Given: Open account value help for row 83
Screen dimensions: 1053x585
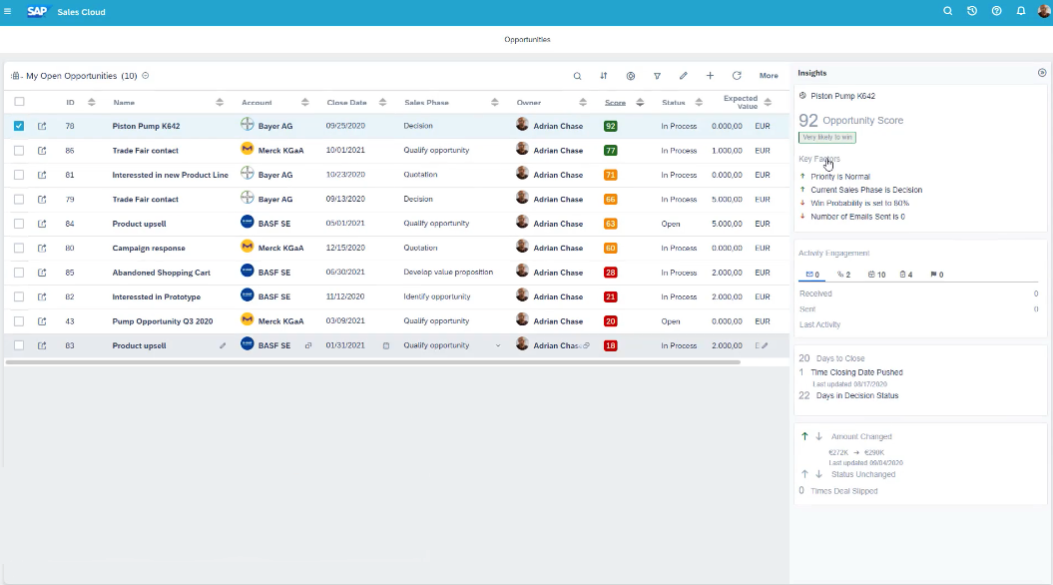Looking at the screenshot, I should click(308, 345).
